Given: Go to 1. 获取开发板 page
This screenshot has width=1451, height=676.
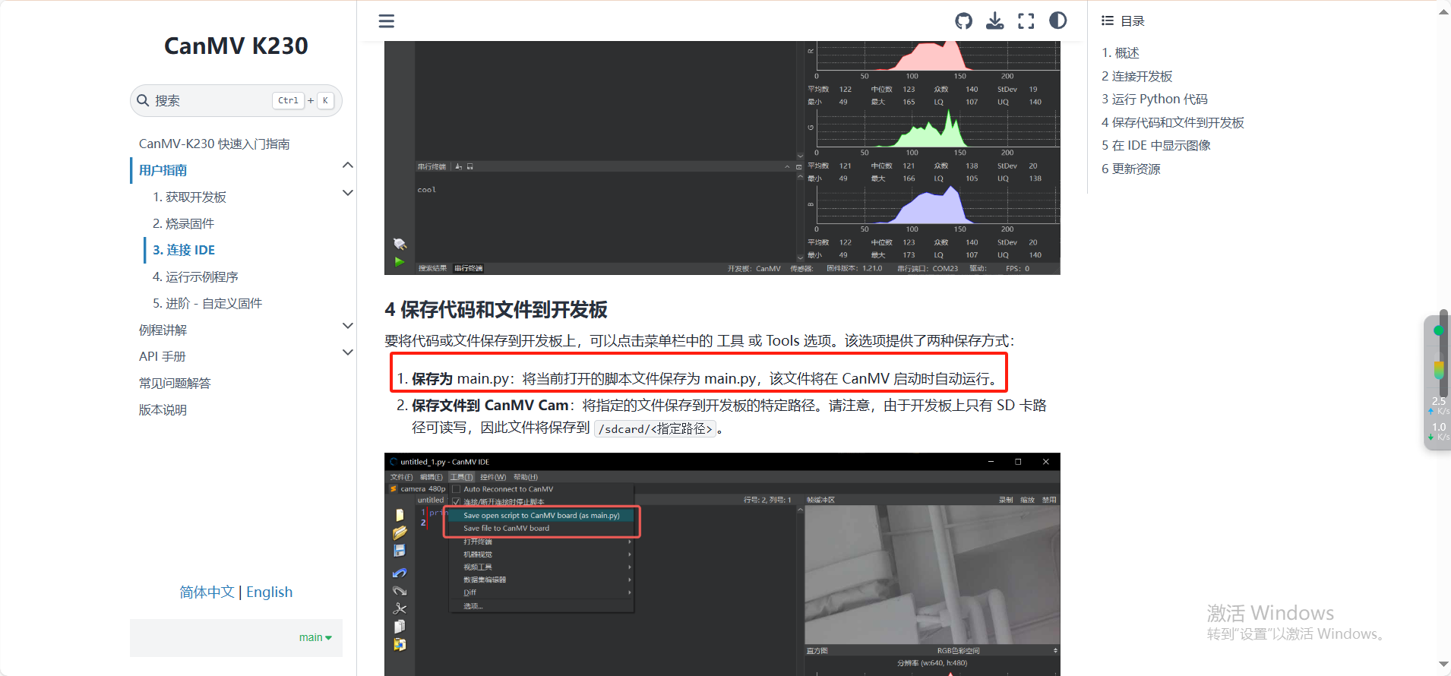Looking at the screenshot, I should (x=189, y=197).
